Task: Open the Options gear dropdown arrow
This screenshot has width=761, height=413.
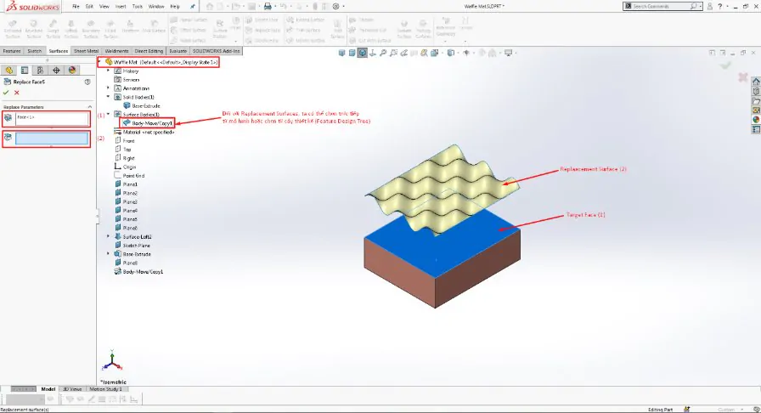Action: [x=344, y=6]
